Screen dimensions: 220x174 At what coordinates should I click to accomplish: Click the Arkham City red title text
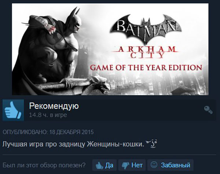click(x=147, y=52)
